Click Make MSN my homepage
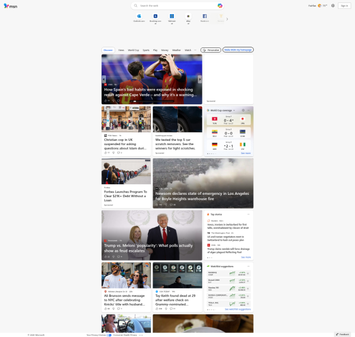The image size is (355, 337). point(238,50)
